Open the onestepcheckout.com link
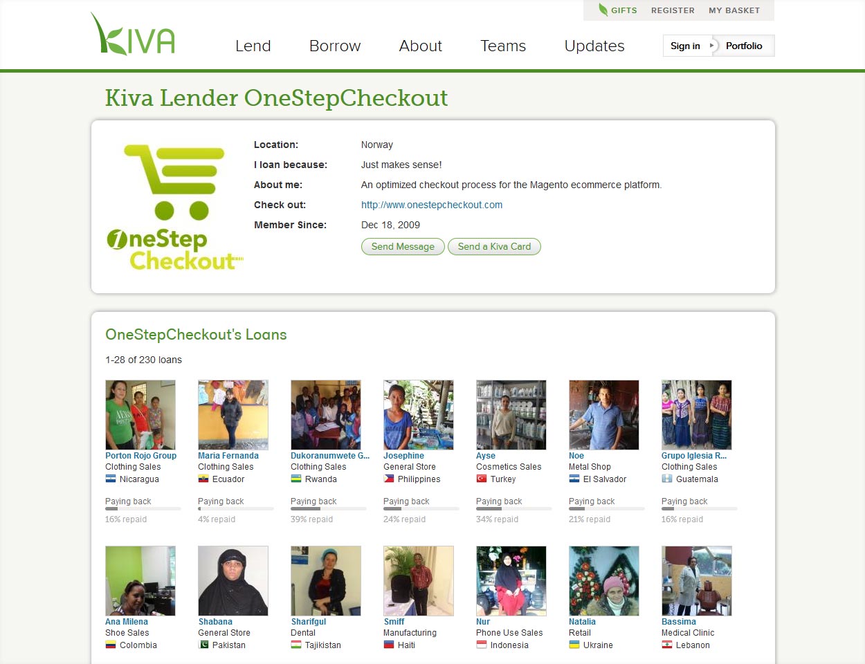 click(x=432, y=205)
